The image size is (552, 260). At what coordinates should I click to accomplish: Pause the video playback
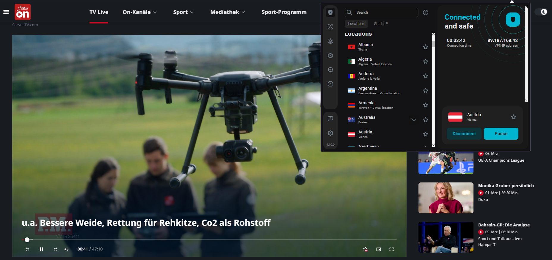pos(41,249)
